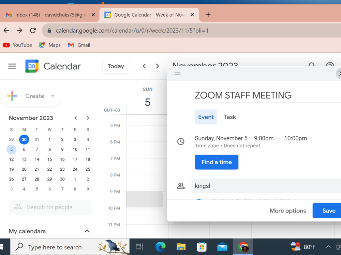Open the YouTube bookmark
The image size is (341, 255).
coord(17,45)
